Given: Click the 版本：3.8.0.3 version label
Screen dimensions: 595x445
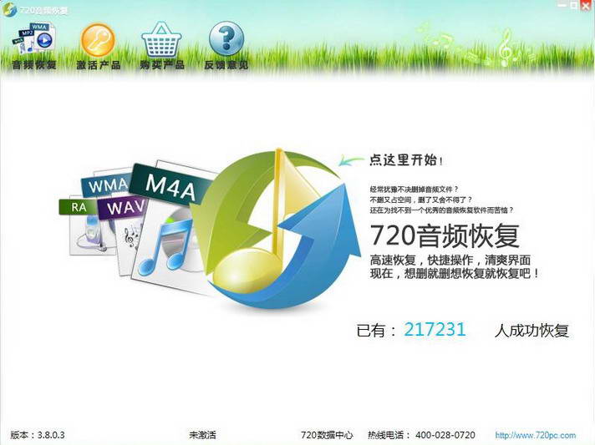Looking at the screenshot, I should tap(38, 435).
